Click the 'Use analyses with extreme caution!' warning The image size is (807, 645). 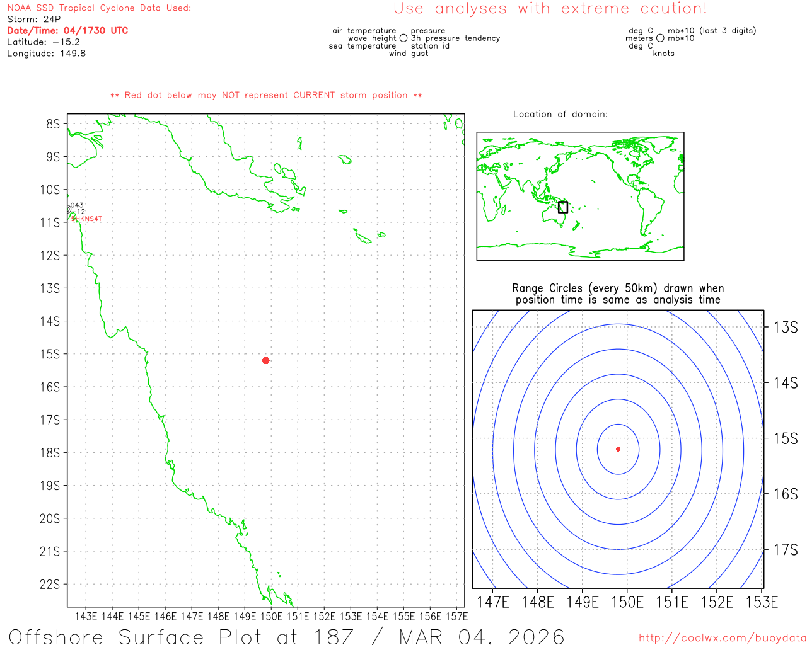(x=550, y=9)
